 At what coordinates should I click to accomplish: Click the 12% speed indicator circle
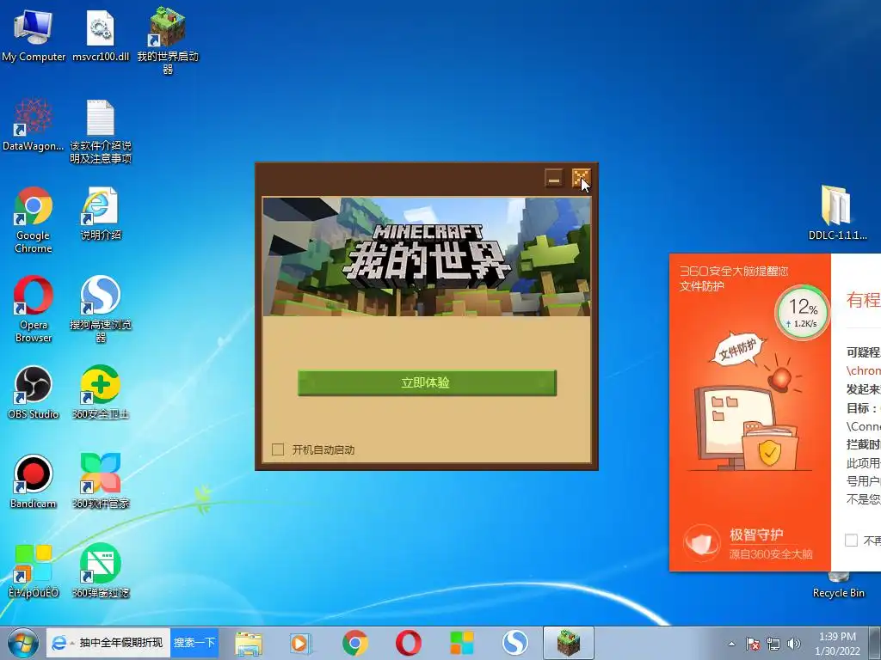coord(803,313)
